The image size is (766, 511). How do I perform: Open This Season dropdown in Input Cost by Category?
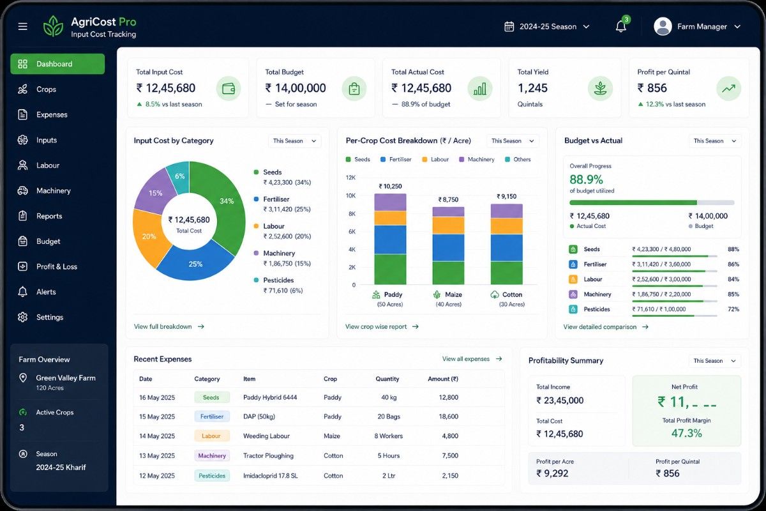pos(294,141)
